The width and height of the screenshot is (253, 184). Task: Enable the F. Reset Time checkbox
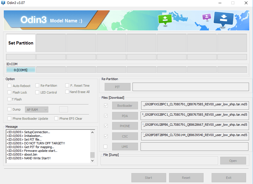[67, 85]
